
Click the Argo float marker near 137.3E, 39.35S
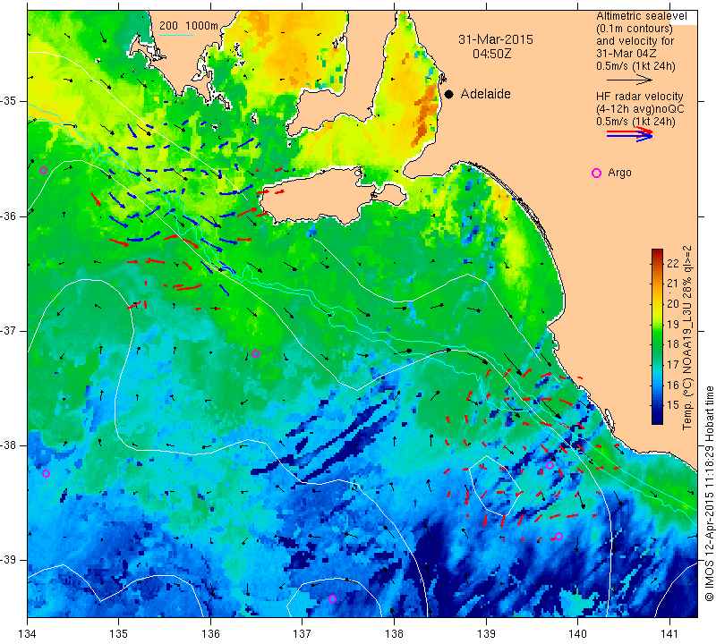click(332, 598)
